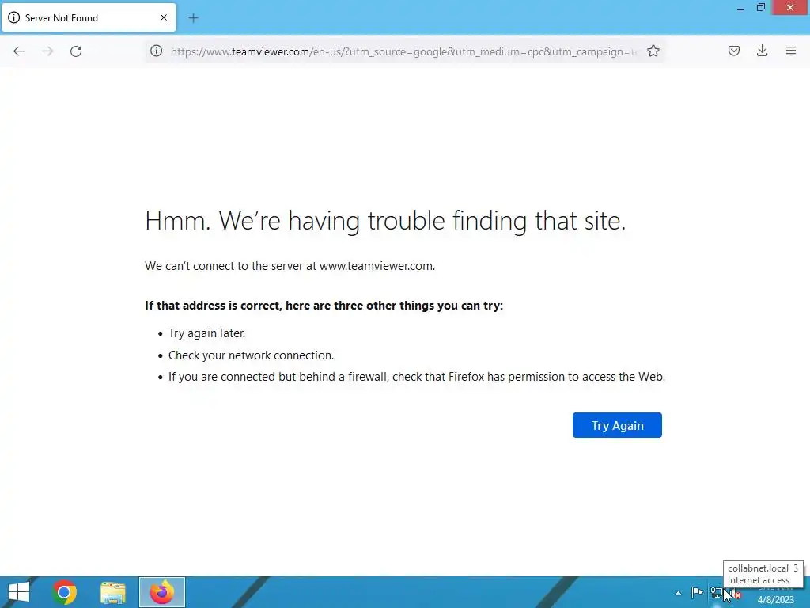This screenshot has height=608, width=810.
Task: Open File Explorer from taskbar
Action: (112, 592)
